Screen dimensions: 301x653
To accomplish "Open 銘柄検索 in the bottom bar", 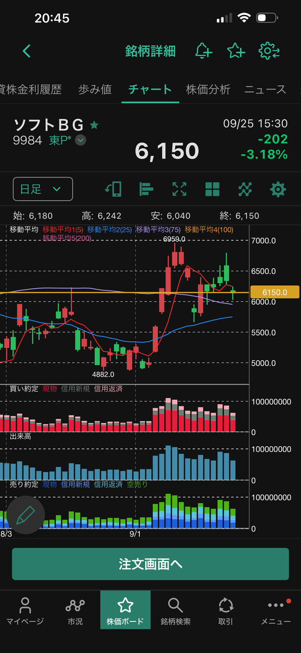I will [x=175, y=610].
